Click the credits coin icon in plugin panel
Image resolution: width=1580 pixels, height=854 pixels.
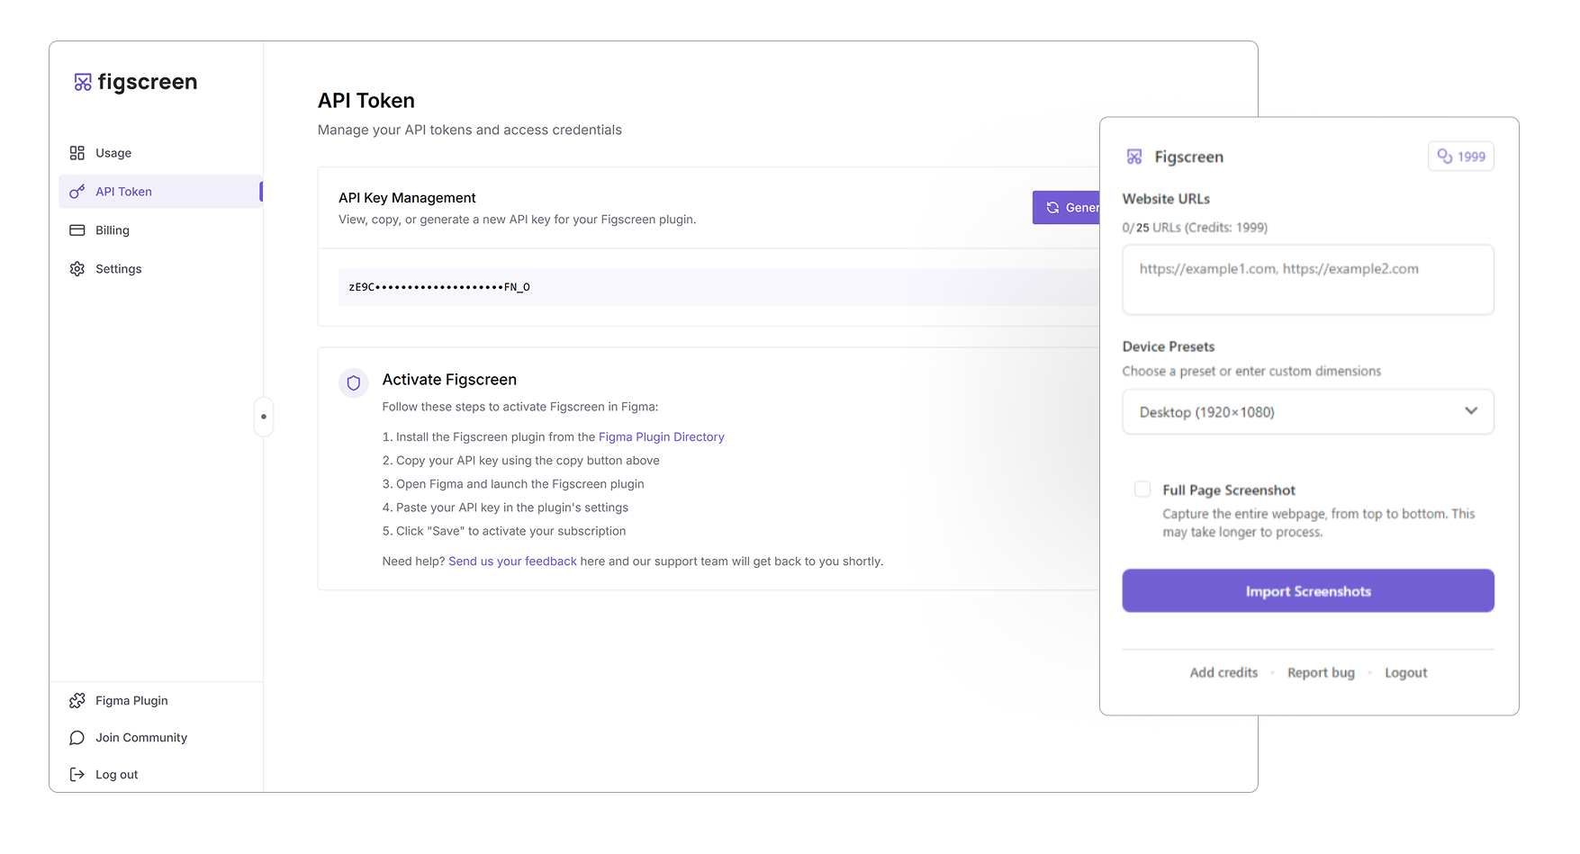[1445, 157]
